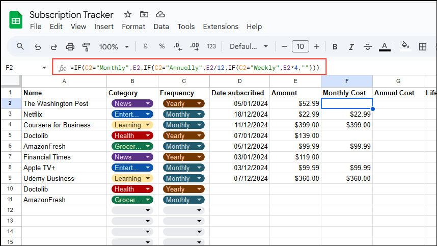437x246 pixels.
Task: Toggle italic formatting
Action: [351, 46]
